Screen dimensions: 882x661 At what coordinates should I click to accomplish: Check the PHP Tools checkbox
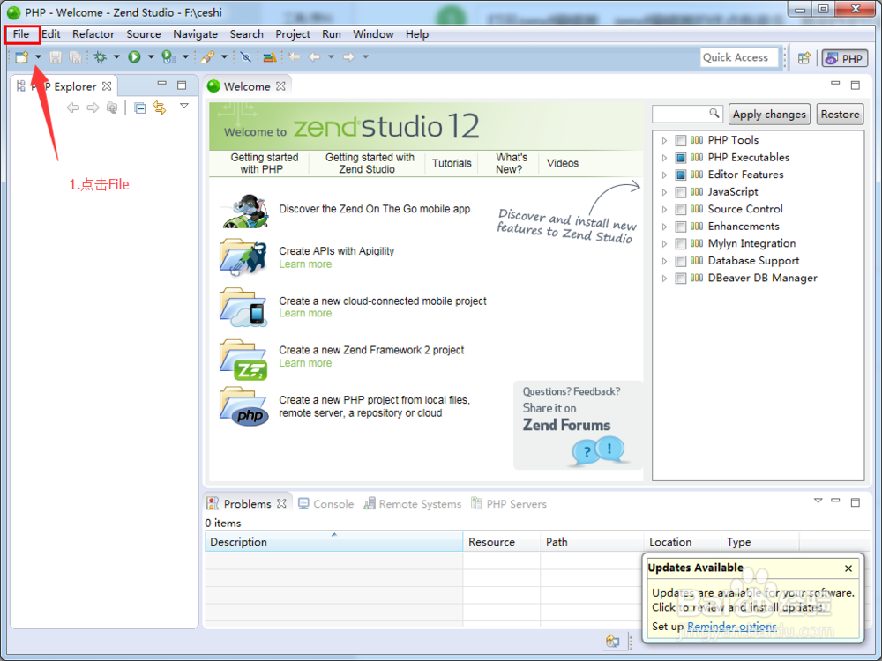681,140
